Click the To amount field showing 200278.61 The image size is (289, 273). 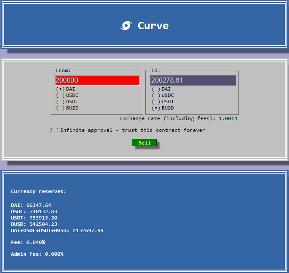[x=193, y=80]
